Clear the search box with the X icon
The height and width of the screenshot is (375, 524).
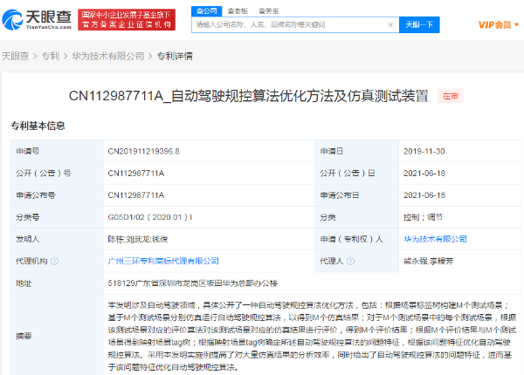[x=390, y=24]
